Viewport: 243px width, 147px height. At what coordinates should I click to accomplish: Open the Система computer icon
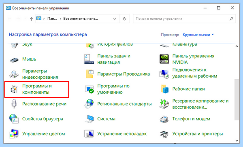click(89, 119)
